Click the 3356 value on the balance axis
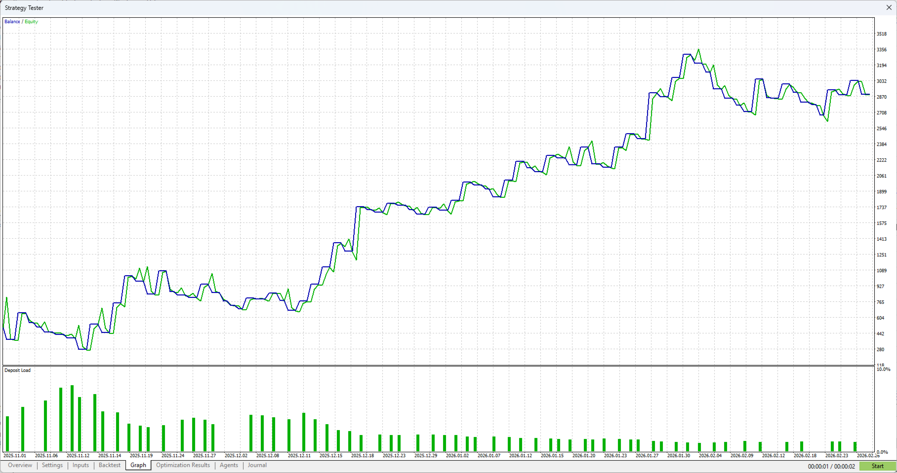 pos(882,50)
